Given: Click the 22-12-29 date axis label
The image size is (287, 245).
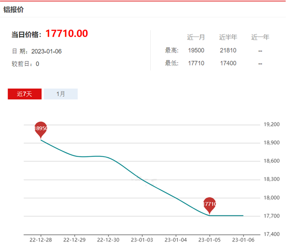Looking at the screenshot, I should click(x=75, y=240).
